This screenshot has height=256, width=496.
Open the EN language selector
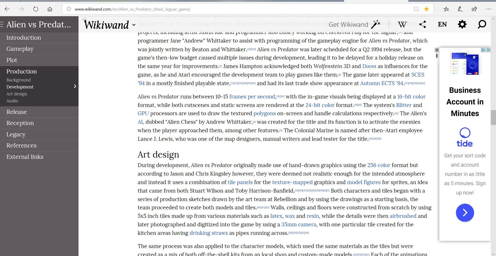click(442, 24)
